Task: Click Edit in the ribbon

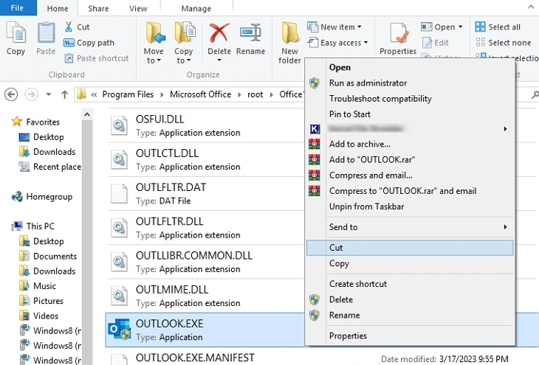Action: pyautogui.click(x=436, y=43)
